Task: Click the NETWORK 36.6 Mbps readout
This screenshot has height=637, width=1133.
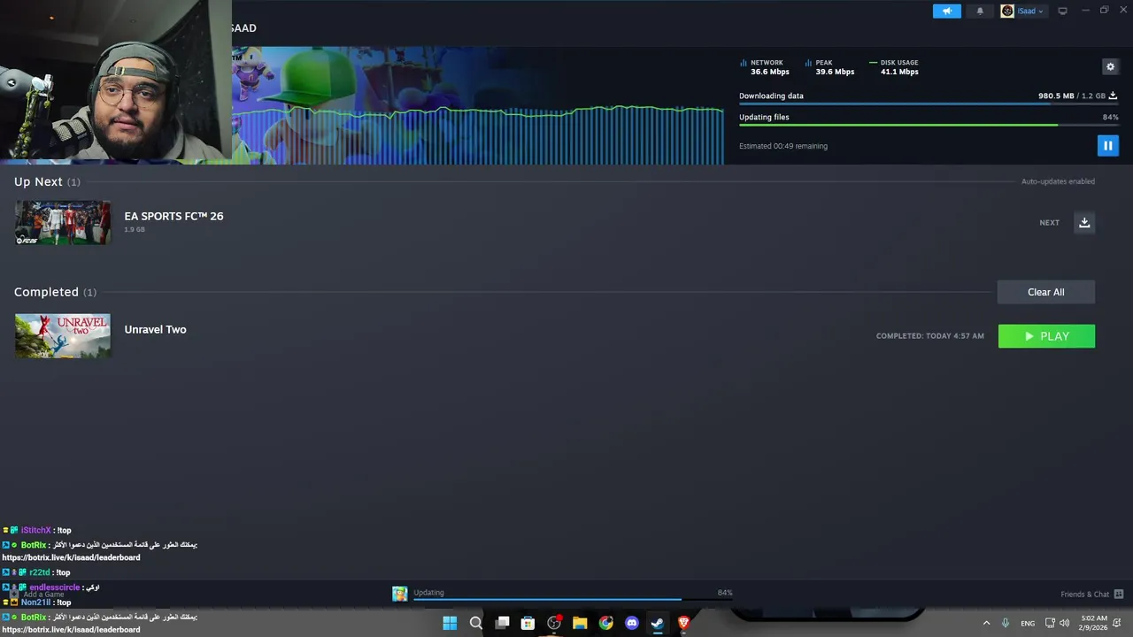Action: click(765, 67)
